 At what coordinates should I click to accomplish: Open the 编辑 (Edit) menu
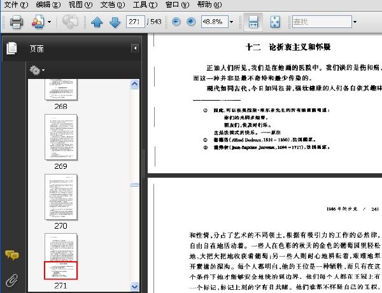48,4
